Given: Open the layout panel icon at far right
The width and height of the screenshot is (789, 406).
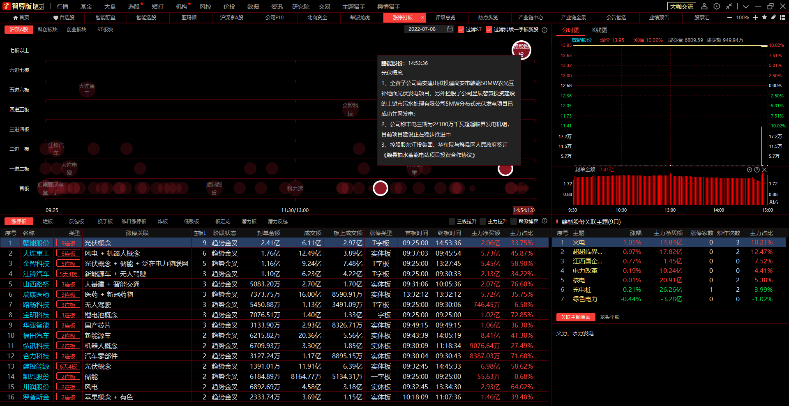Looking at the screenshot, I should pyautogui.click(x=782, y=17).
